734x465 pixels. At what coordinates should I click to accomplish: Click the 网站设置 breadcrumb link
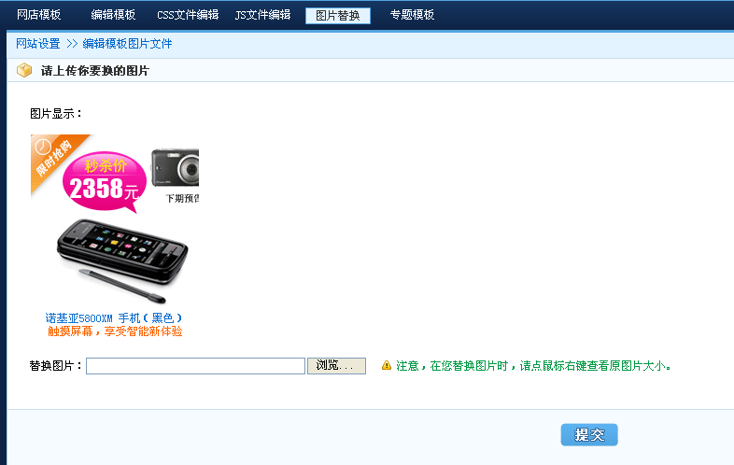tap(38, 44)
